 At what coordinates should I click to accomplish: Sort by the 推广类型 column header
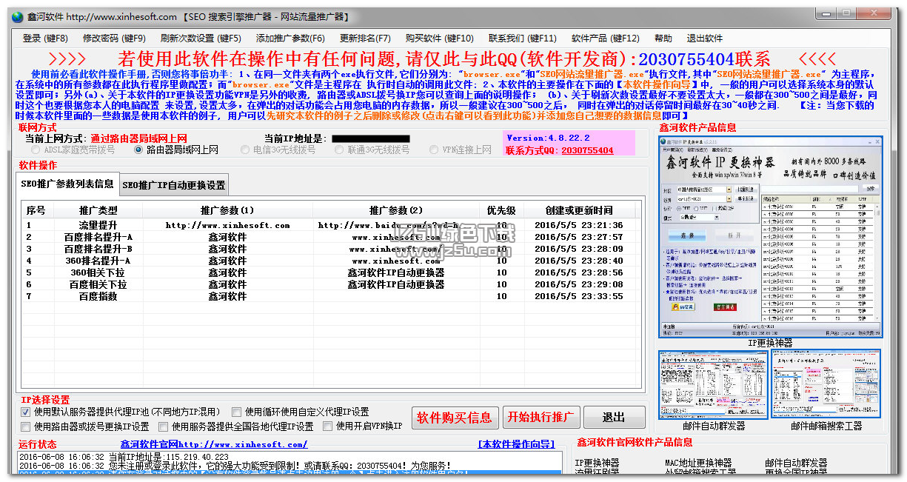[98, 210]
